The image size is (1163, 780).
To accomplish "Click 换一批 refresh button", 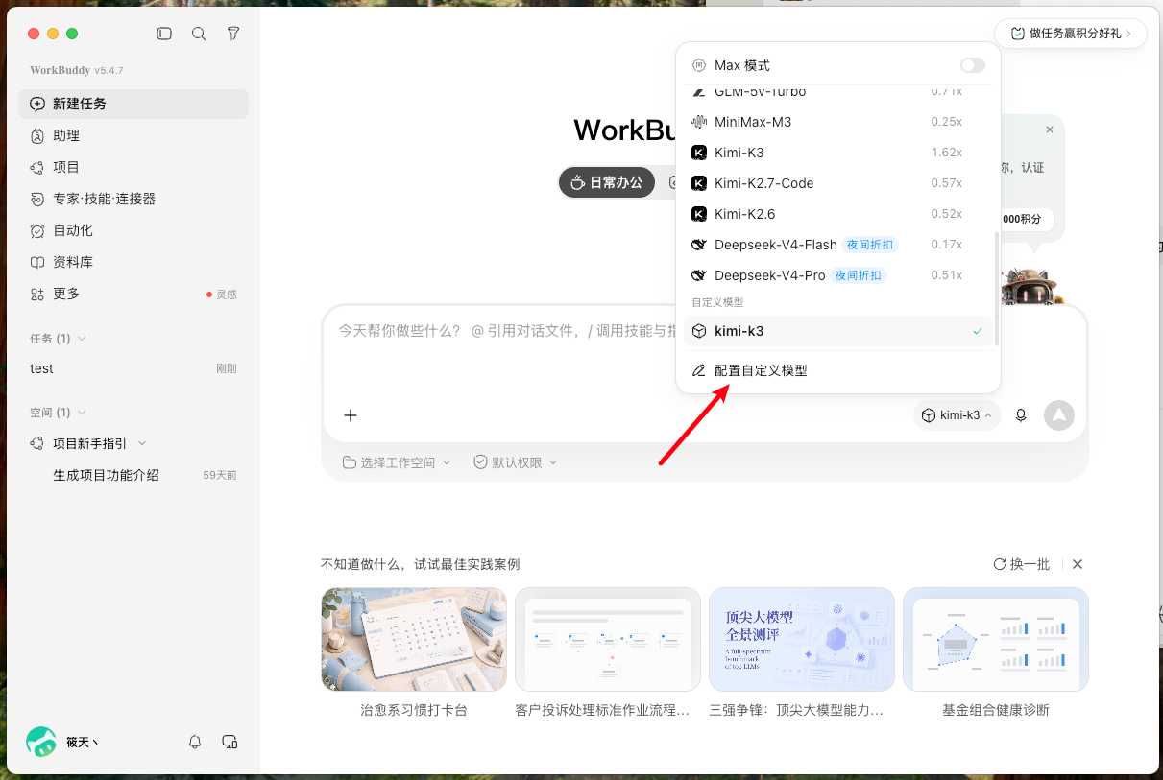I will [1022, 564].
